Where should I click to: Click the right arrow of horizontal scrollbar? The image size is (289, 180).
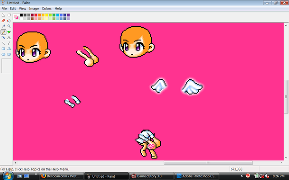pyautogui.click(x=281, y=163)
